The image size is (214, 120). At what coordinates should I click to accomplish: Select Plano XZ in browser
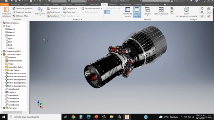click(x=10, y=32)
